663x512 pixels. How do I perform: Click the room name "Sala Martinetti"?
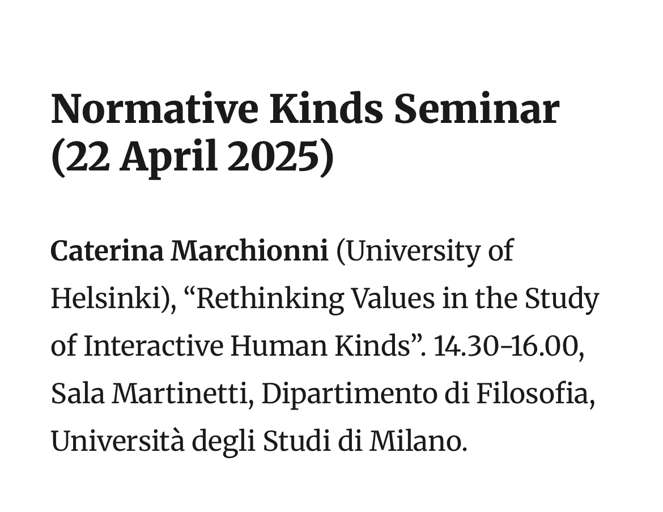click(151, 395)
